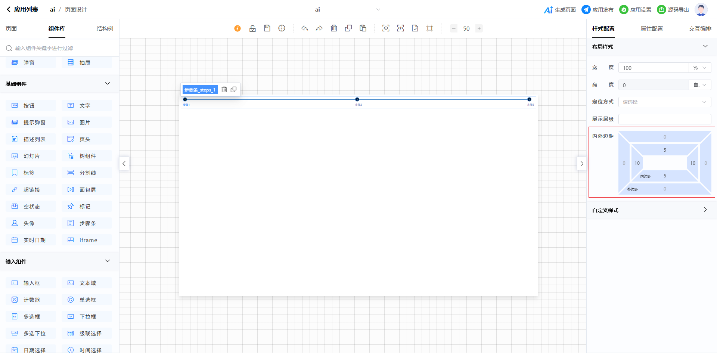
Task: Collapse the left panel with the arrow
Action: pyautogui.click(x=124, y=164)
